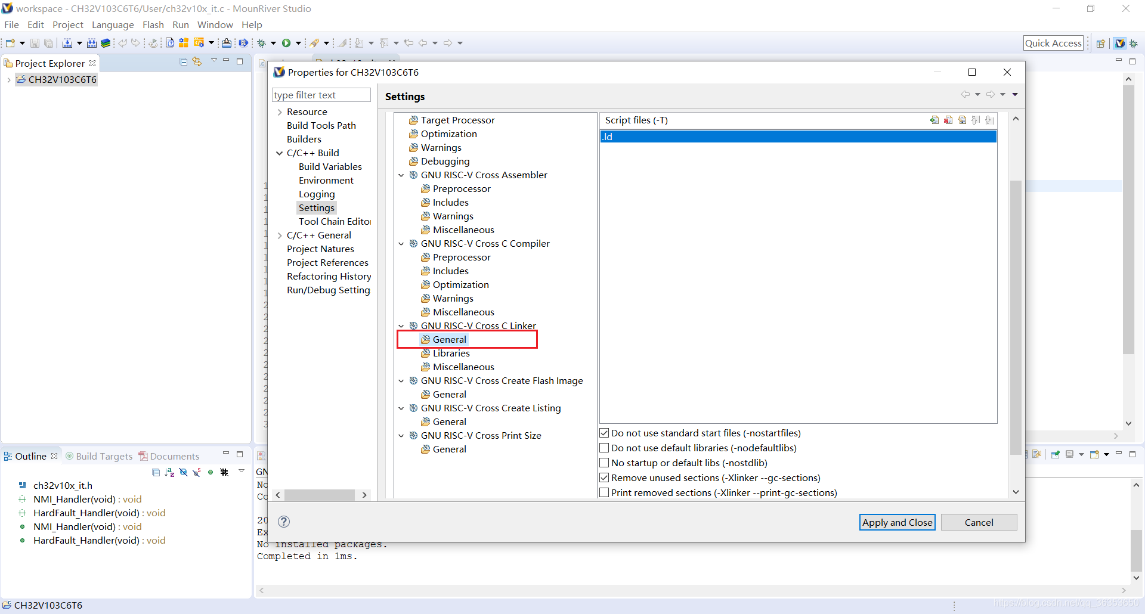Image resolution: width=1145 pixels, height=614 pixels.
Task: Open the Settings view menu dropdown arrow
Action: 1015,94
